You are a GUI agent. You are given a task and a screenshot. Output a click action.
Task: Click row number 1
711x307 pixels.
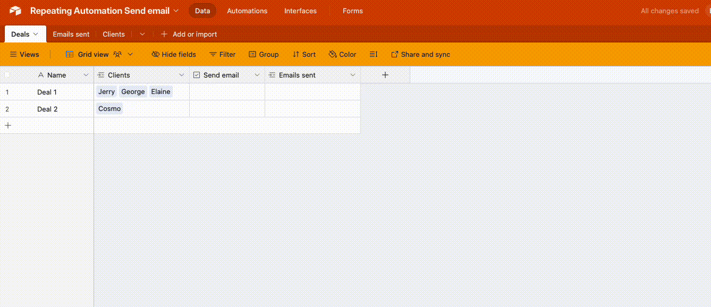[7, 92]
